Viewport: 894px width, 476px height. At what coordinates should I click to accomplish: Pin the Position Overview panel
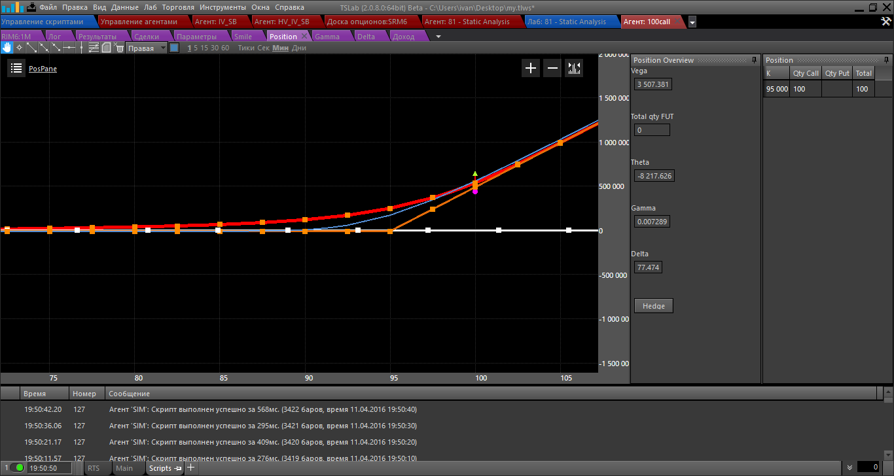(x=755, y=60)
